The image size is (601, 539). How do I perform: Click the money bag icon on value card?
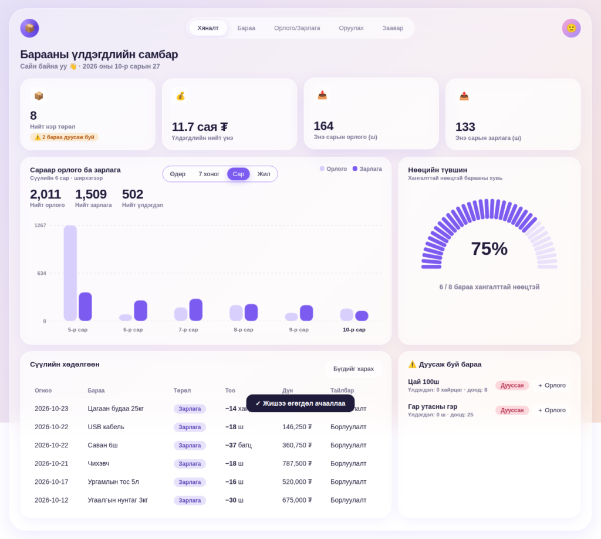coord(181,96)
